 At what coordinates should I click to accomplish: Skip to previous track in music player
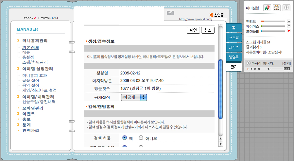[x=255, y=69]
